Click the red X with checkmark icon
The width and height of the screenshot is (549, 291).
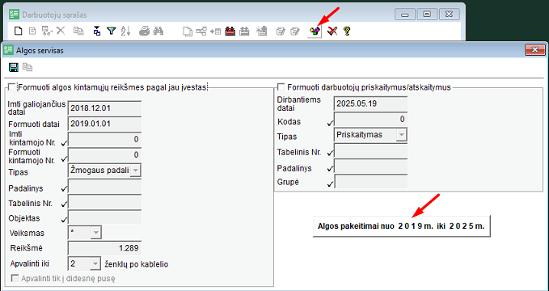(x=332, y=32)
